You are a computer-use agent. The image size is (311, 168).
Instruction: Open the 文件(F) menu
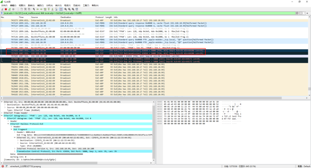point(4,5)
